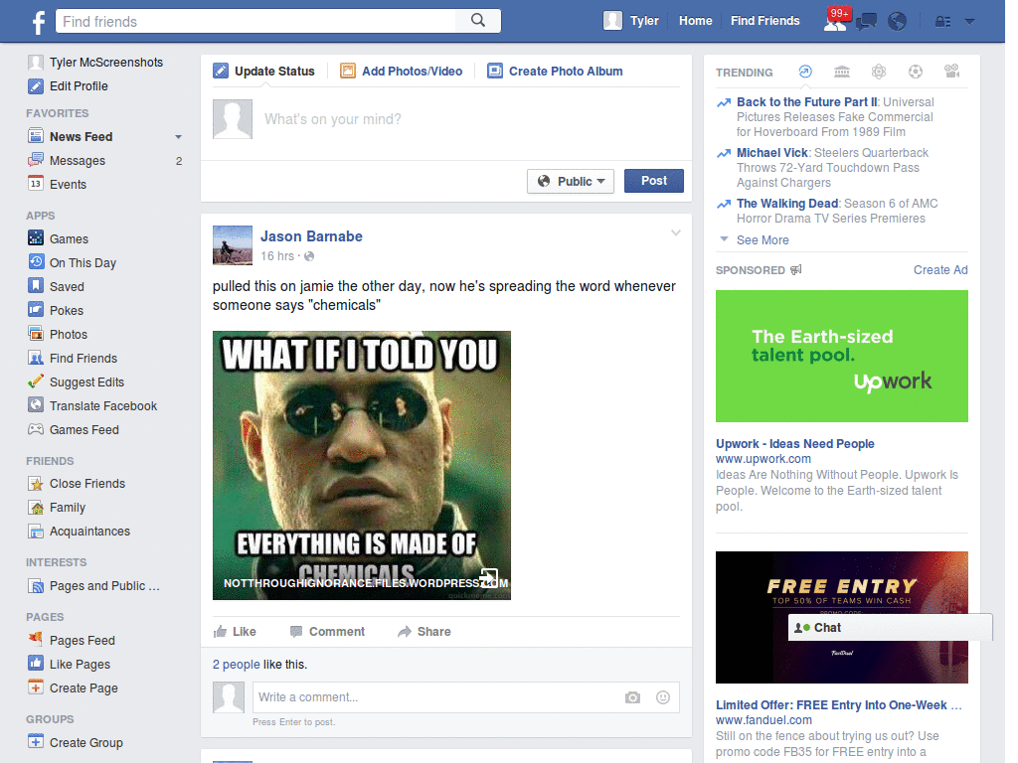Click the Pages Feed flag icon

tap(36, 639)
